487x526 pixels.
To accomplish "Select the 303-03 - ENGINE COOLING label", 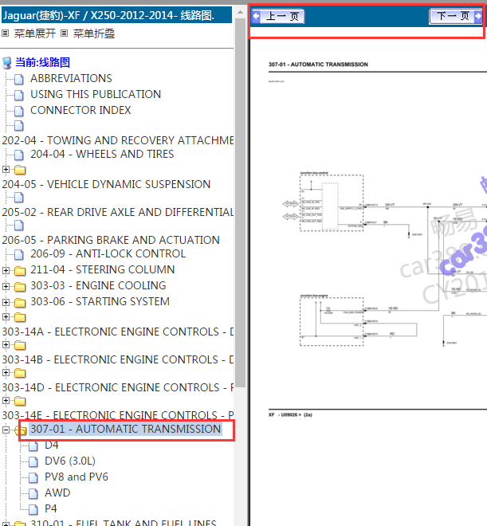I will coord(98,285).
